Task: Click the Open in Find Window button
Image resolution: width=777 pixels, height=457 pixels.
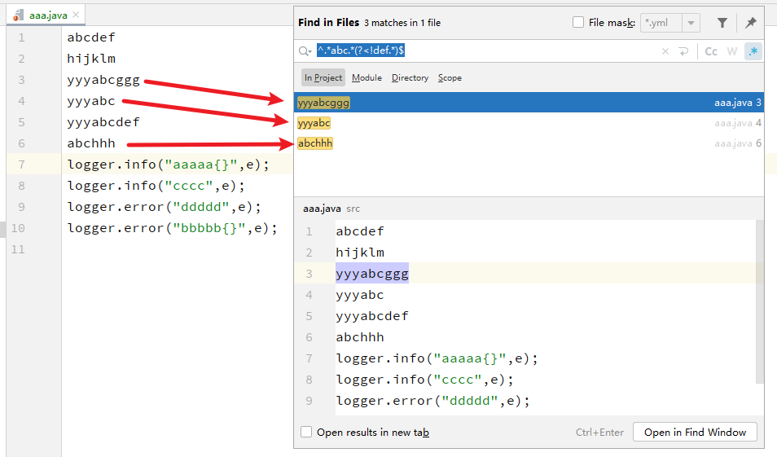Action: click(695, 433)
